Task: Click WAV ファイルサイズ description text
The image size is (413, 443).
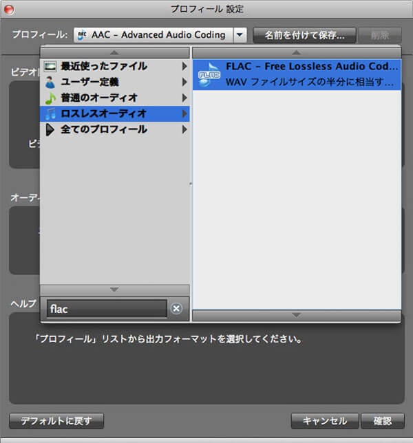Action: tap(310, 83)
